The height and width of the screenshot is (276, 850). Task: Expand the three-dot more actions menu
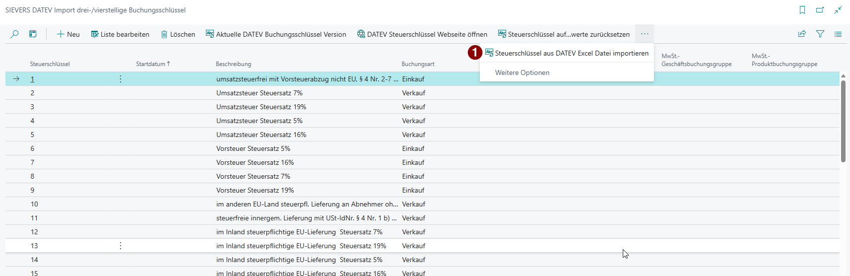[x=645, y=34]
